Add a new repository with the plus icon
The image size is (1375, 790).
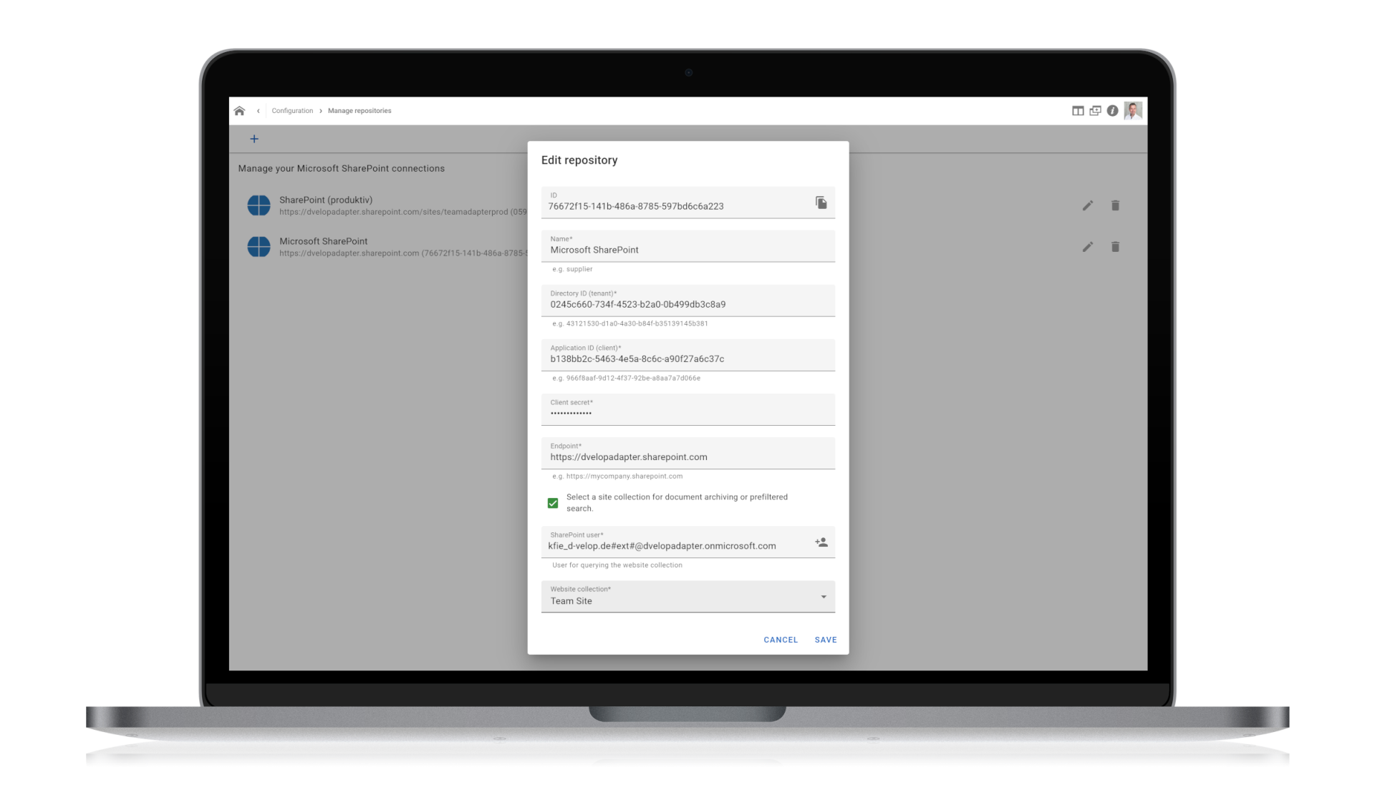pos(254,138)
